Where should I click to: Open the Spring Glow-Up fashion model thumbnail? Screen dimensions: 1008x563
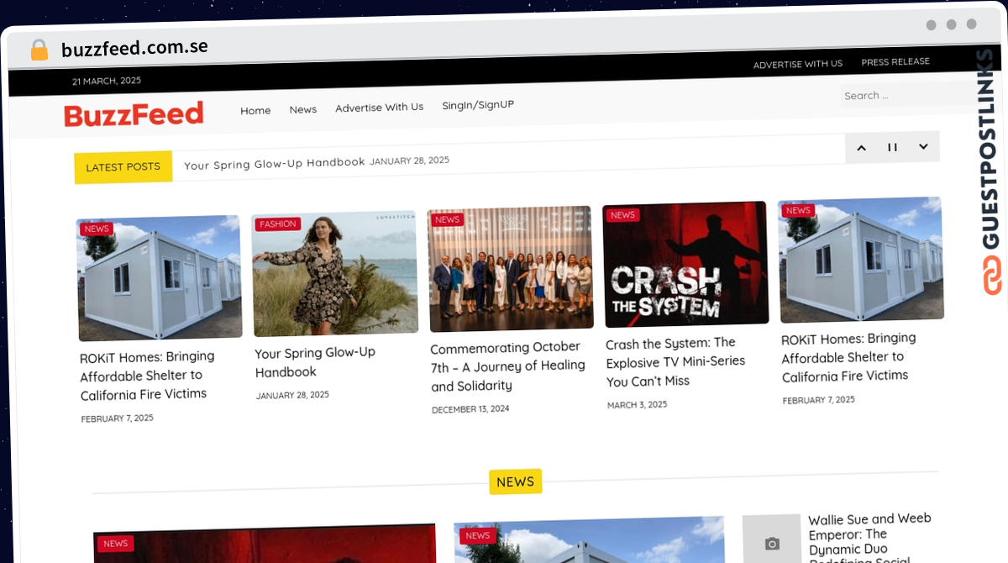(x=335, y=273)
